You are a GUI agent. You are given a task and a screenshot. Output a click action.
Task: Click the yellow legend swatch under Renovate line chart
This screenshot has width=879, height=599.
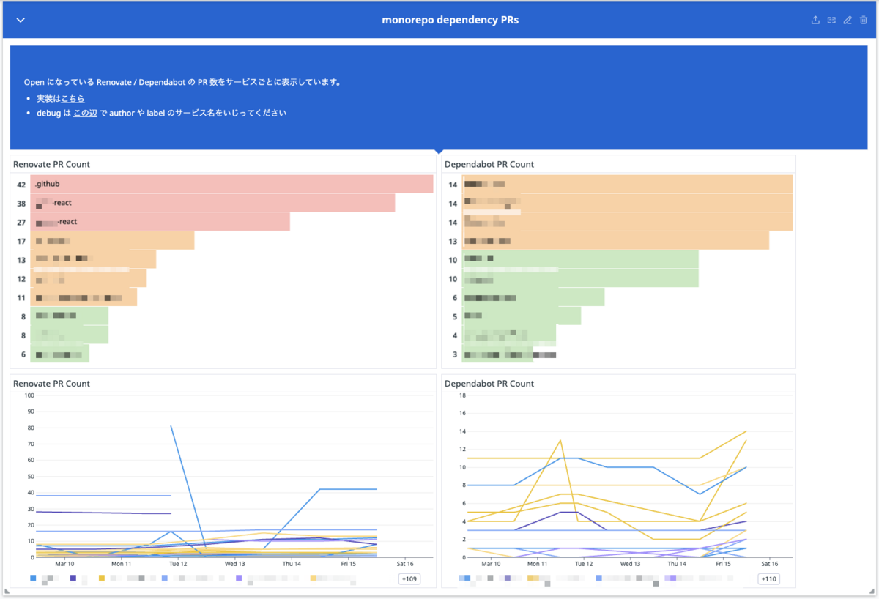[102, 578]
